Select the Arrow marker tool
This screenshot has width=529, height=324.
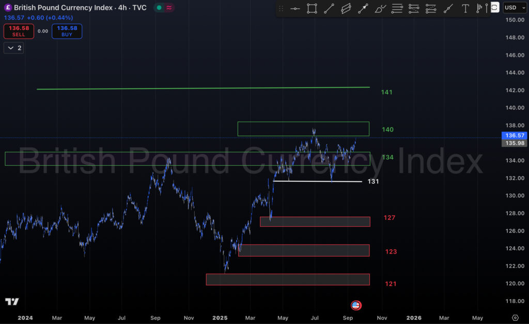363,8
